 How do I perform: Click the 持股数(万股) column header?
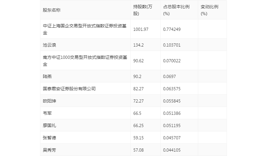coord(143,10)
